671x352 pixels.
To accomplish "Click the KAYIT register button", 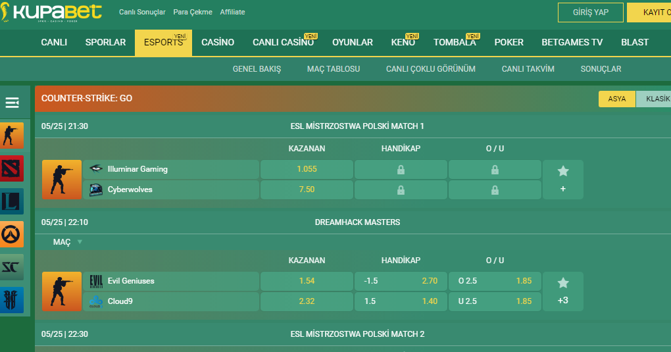I will click(649, 13).
